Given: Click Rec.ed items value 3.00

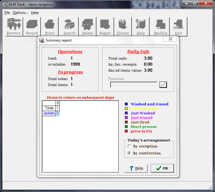Looking at the screenshot, I should (x=148, y=70).
